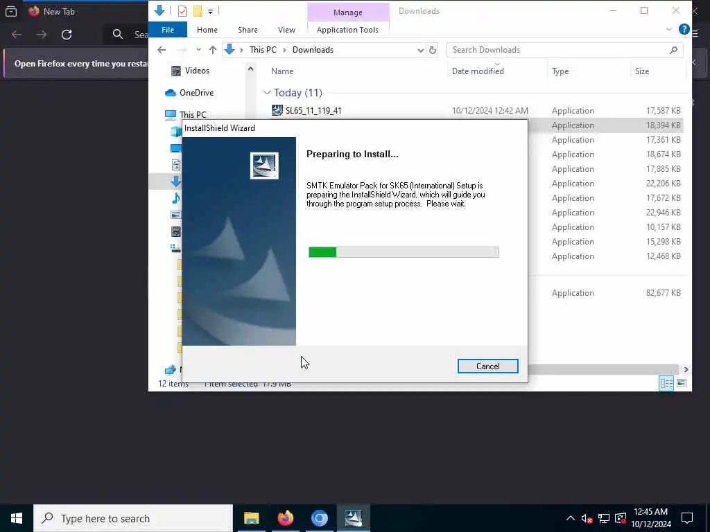This screenshot has height=532, width=710.
Task: Go up one folder level in Explorer
Action: 213,50
